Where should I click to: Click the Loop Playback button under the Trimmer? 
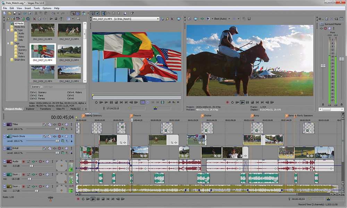click(96, 102)
